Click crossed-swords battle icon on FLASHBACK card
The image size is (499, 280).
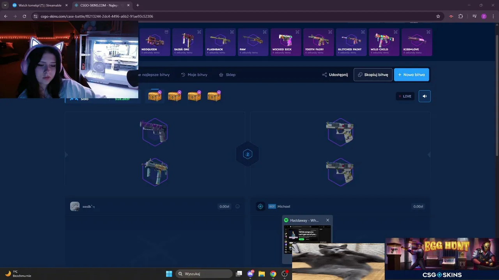(232, 32)
